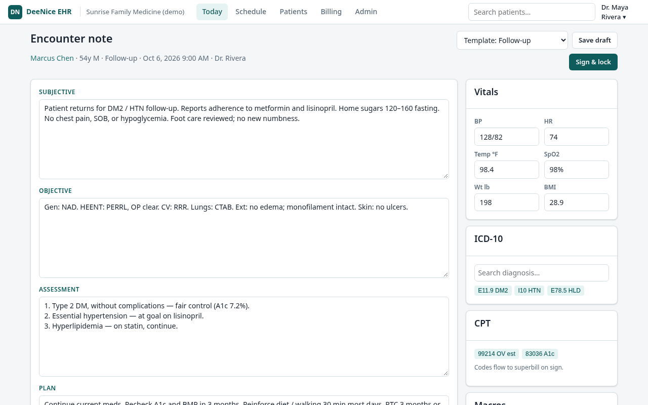Edit the Temp °F field

(x=507, y=170)
